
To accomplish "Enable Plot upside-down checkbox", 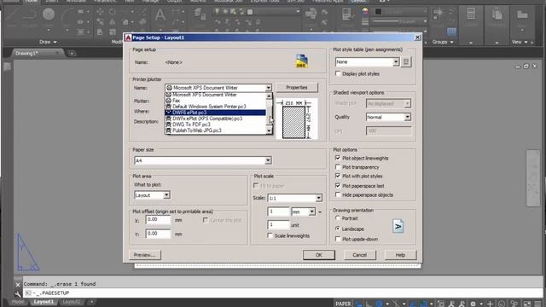I will point(338,239).
